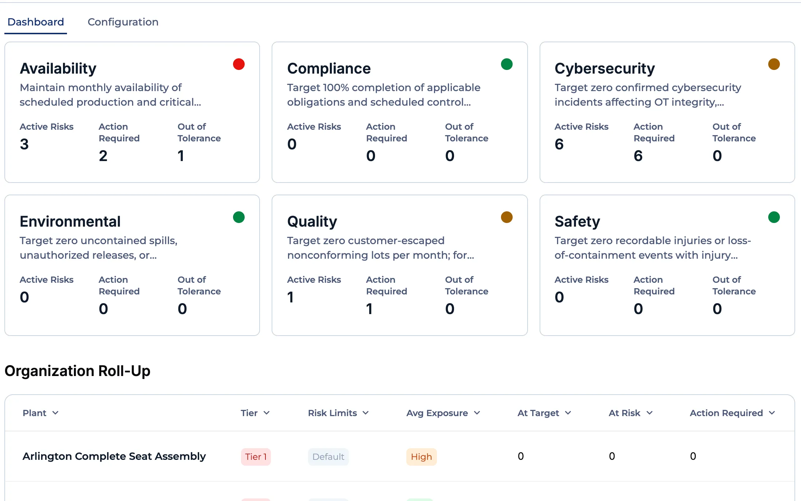Click the amber status dot on Quality

click(507, 217)
